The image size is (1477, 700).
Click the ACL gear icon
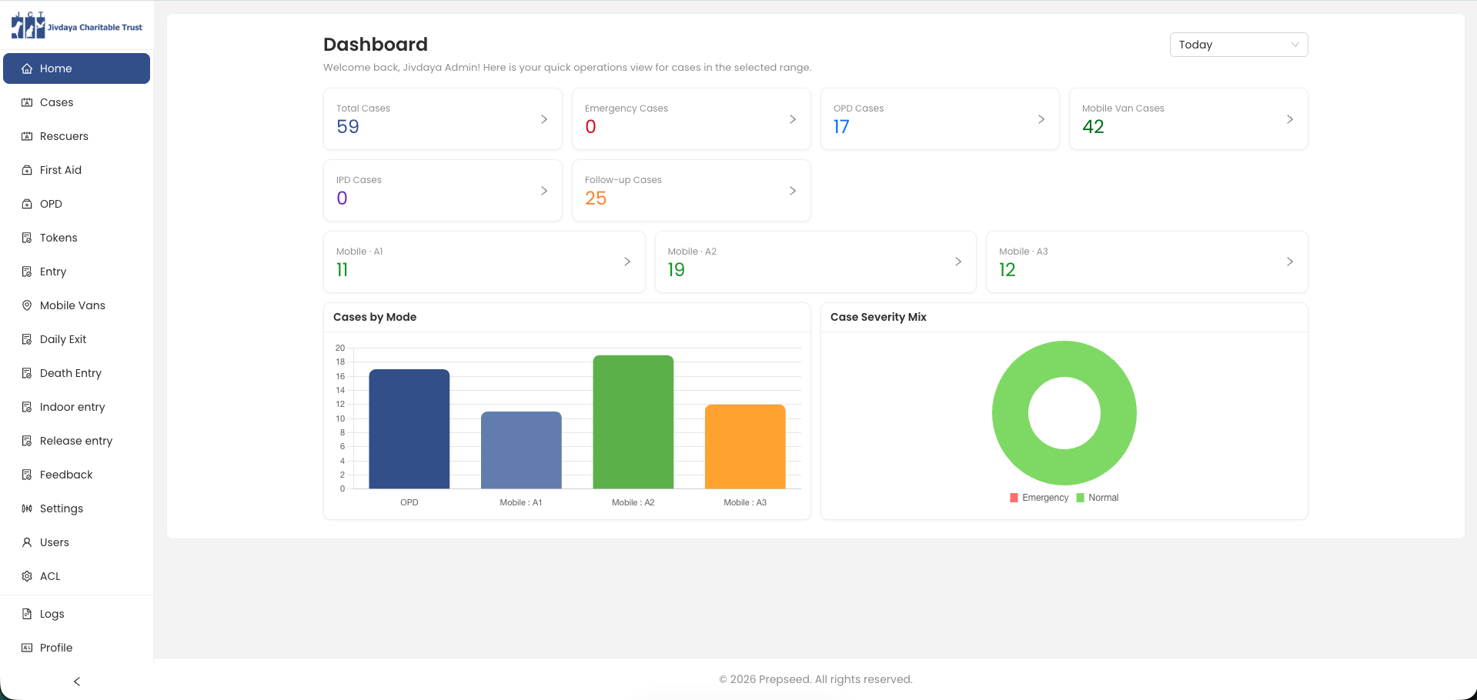pyautogui.click(x=27, y=576)
